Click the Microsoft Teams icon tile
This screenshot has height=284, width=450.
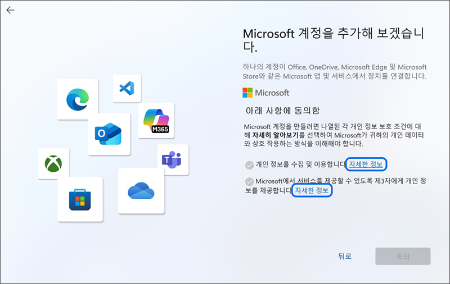pos(173,159)
